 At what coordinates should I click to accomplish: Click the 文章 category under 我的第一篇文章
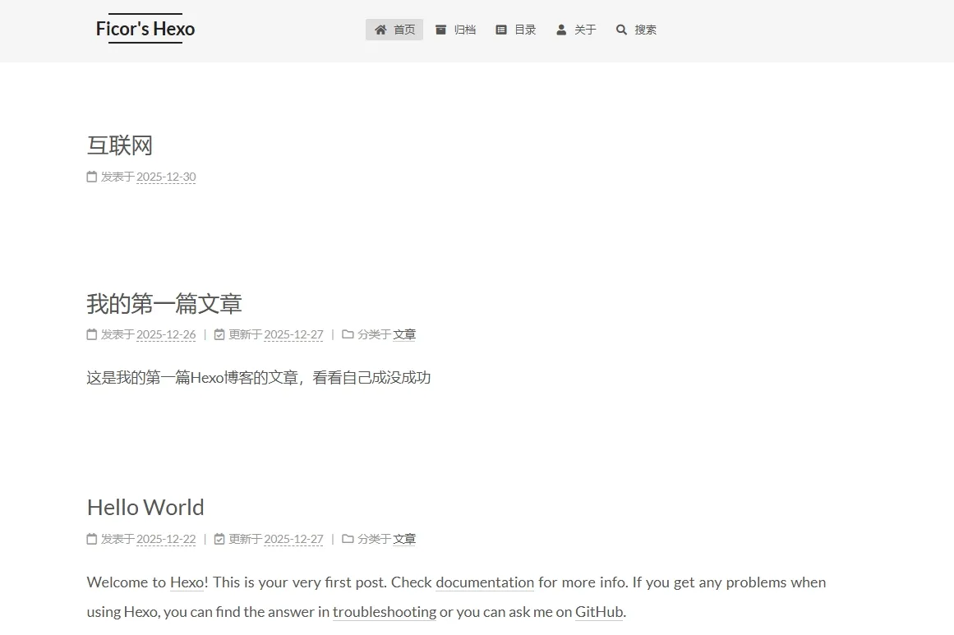coord(404,334)
